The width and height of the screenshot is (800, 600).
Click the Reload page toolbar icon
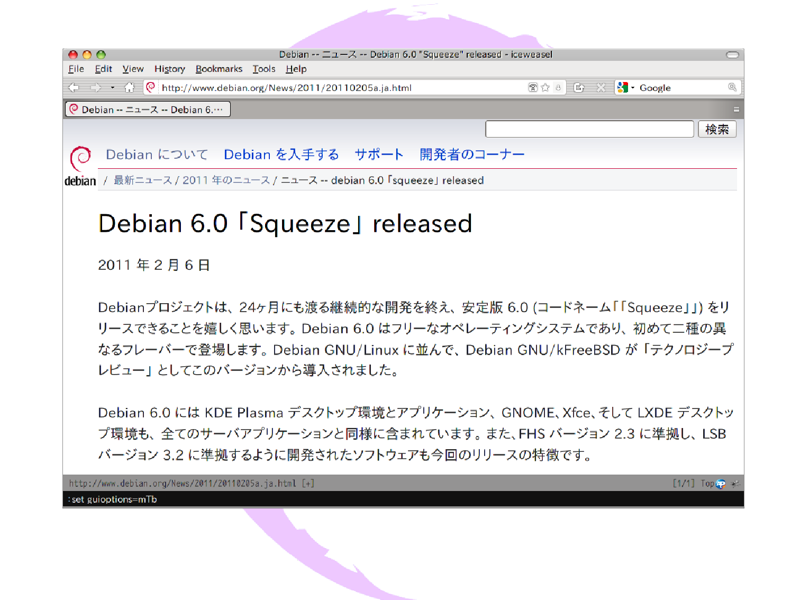point(579,88)
